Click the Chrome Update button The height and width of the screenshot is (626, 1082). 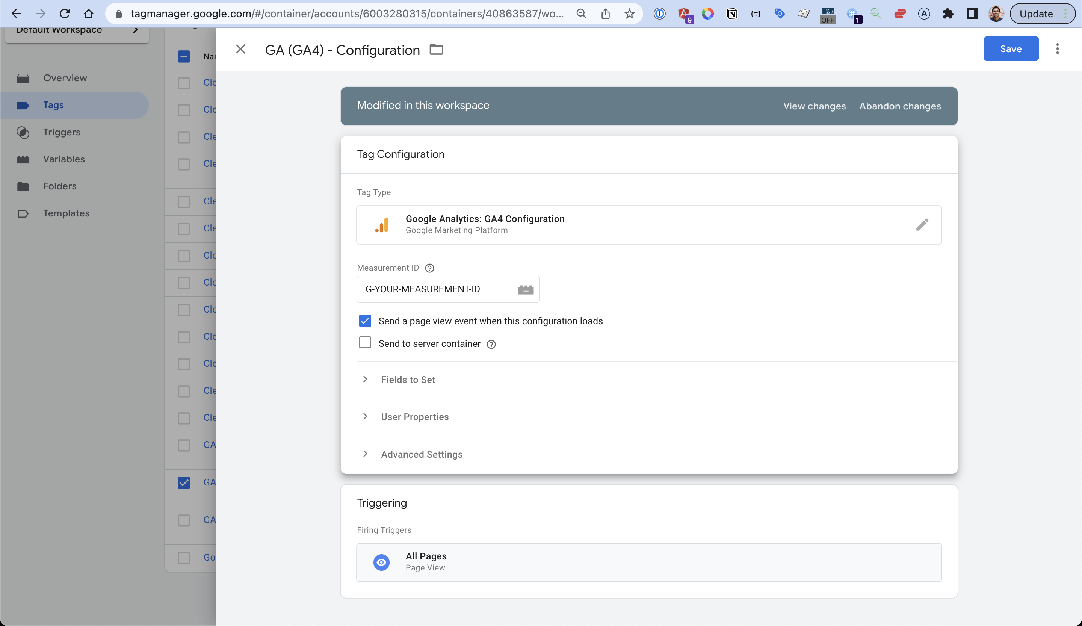[x=1042, y=14]
